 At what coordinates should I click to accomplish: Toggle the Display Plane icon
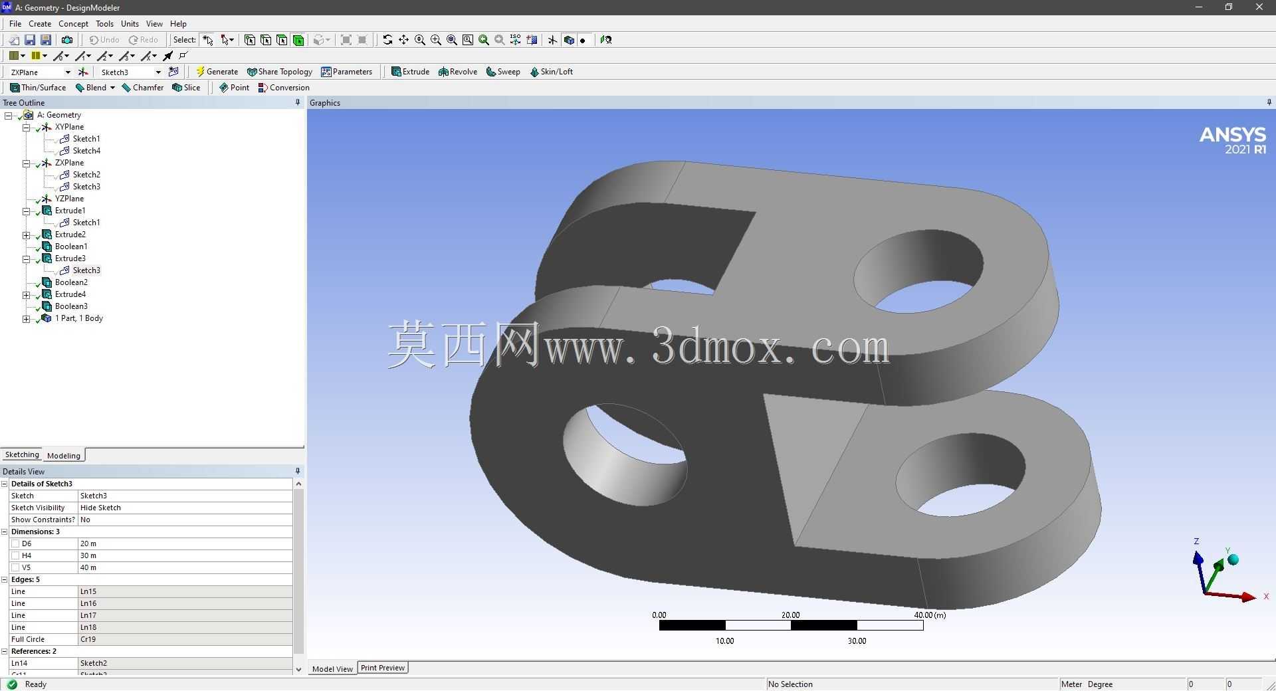(552, 40)
